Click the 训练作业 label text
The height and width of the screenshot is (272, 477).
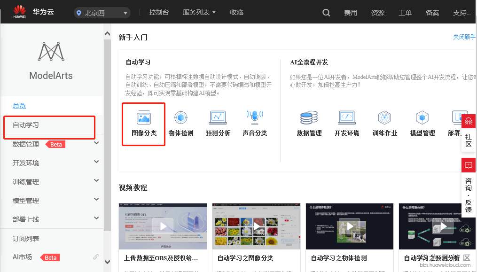click(385, 133)
